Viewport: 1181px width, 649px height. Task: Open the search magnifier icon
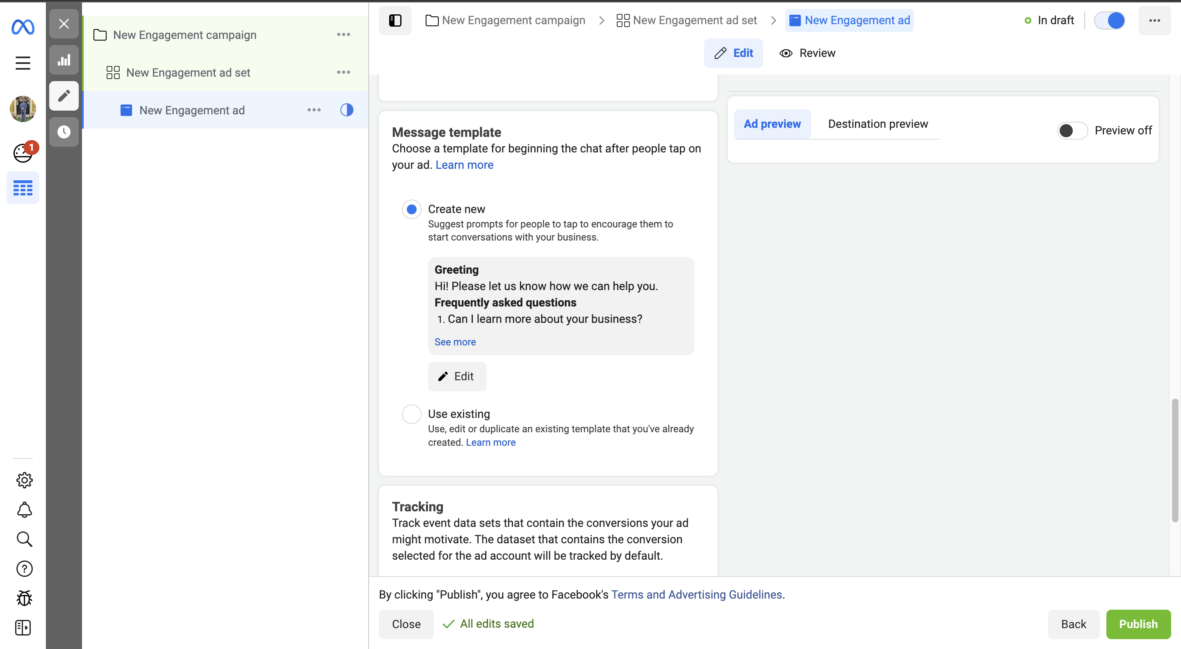click(24, 539)
